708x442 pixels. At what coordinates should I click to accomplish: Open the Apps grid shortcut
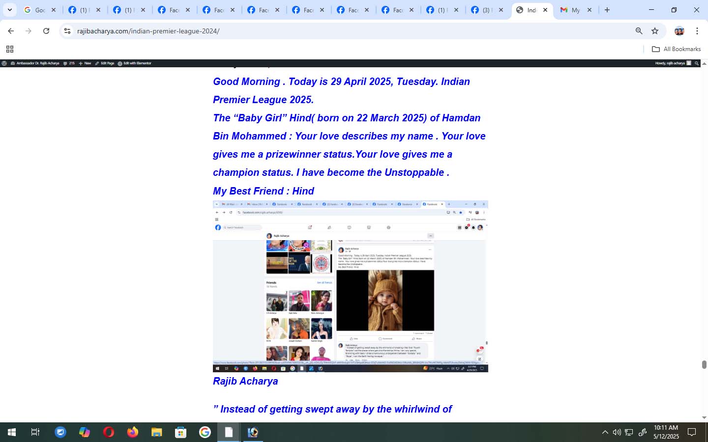tap(9, 49)
